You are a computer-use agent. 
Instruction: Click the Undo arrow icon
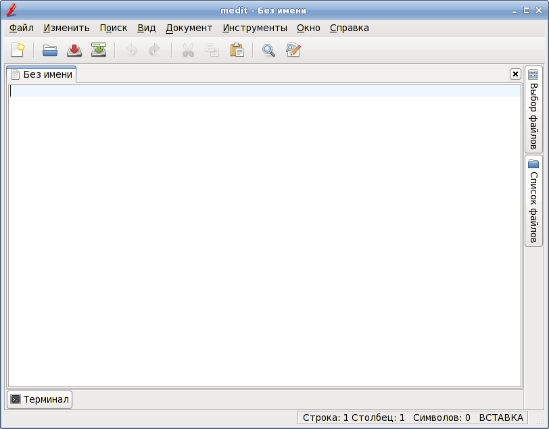click(x=132, y=50)
